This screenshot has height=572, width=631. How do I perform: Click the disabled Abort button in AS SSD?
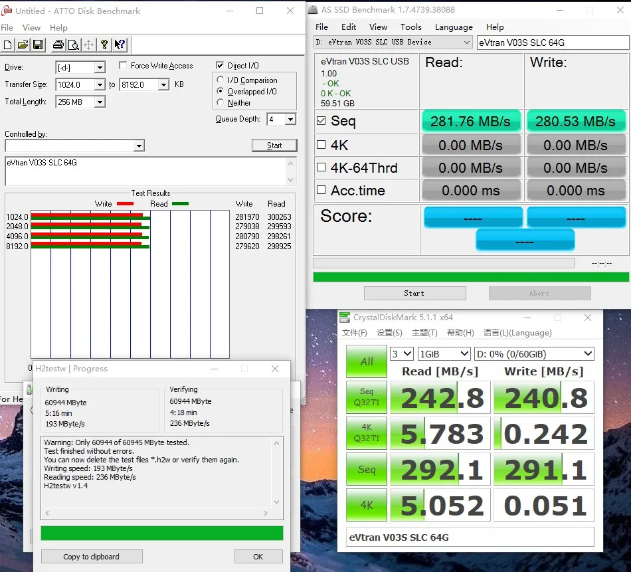(x=539, y=293)
